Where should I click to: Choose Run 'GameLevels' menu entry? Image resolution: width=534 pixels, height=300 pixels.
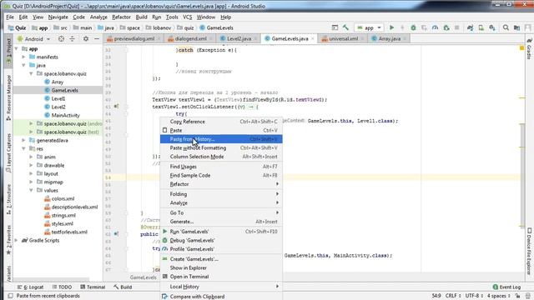tap(221, 232)
